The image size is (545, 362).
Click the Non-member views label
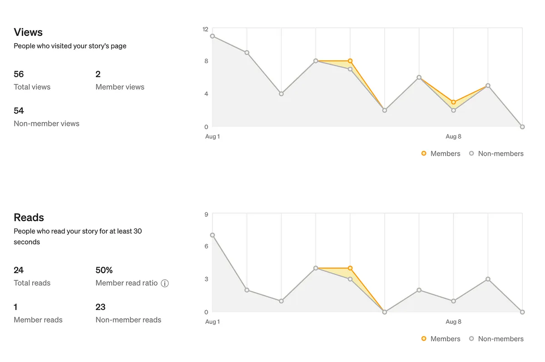coord(46,124)
